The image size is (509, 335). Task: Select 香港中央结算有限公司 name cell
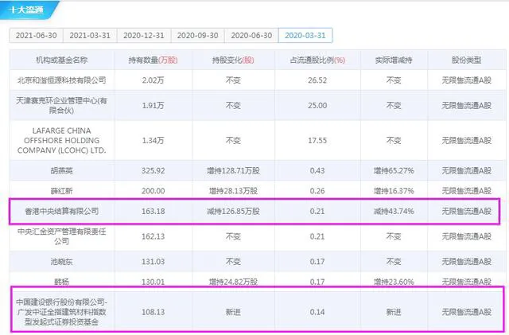62,211
